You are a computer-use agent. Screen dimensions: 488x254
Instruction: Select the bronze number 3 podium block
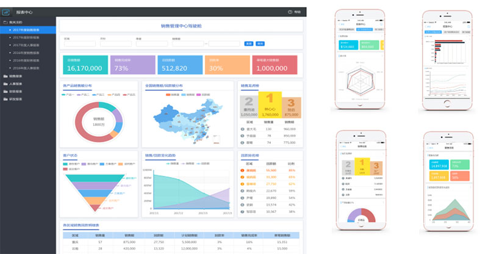point(291,107)
